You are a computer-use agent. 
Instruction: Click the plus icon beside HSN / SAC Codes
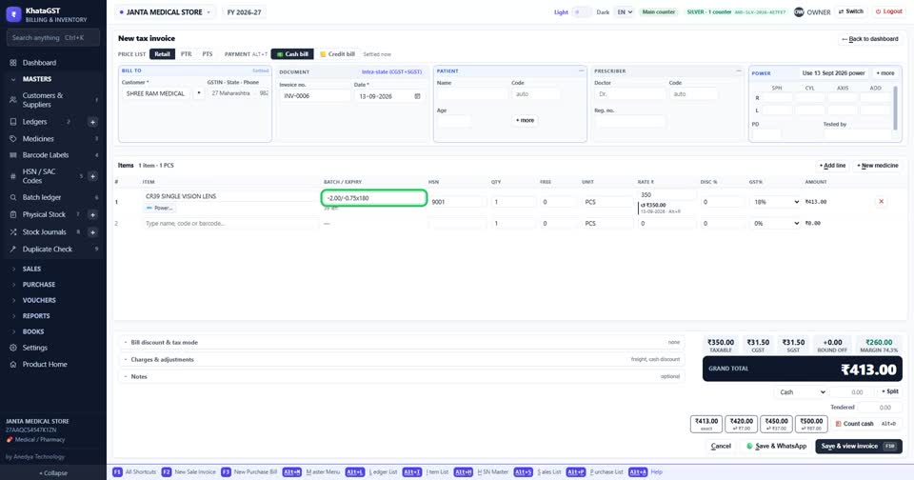pos(92,176)
